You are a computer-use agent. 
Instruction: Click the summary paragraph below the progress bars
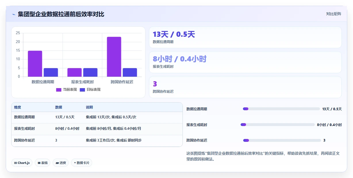click(x=263, y=156)
